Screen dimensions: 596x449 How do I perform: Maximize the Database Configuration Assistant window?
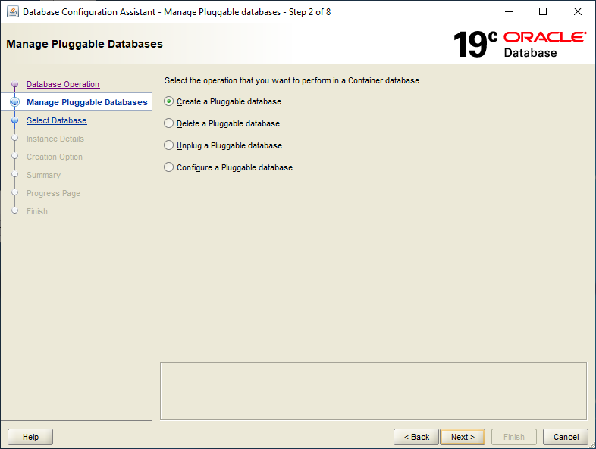pos(543,12)
